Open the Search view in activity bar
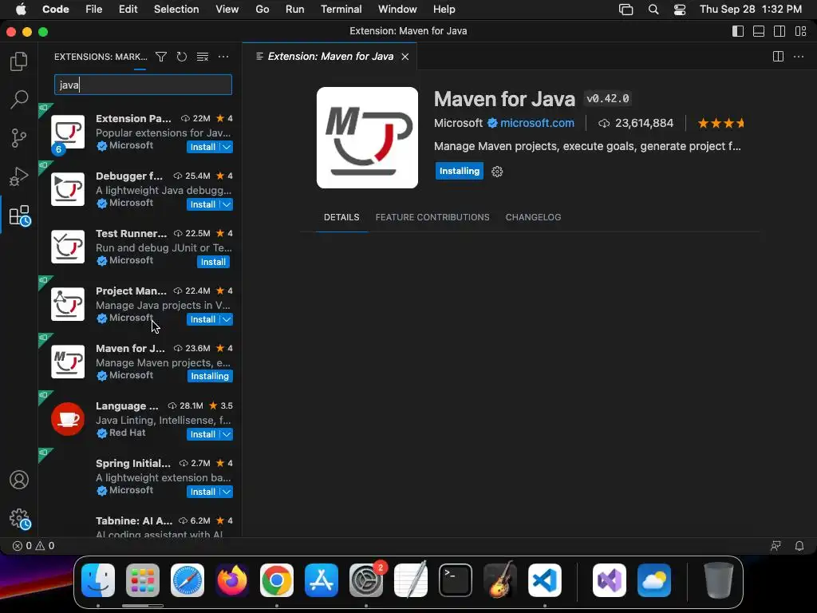 (x=19, y=99)
